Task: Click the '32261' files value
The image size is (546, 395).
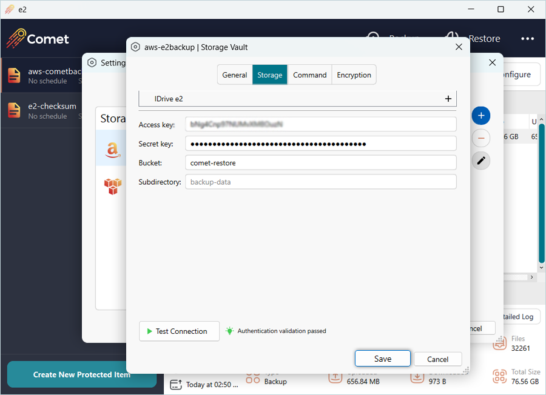Action: (x=521, y=348)
